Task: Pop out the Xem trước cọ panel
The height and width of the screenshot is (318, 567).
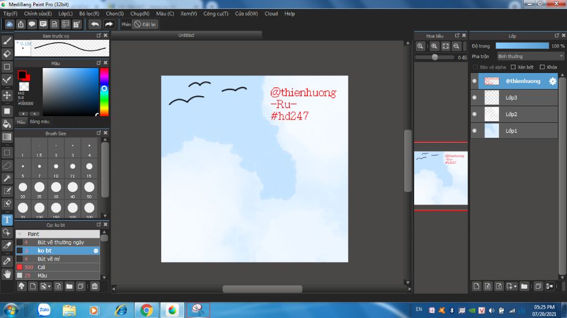Action: 99,35
